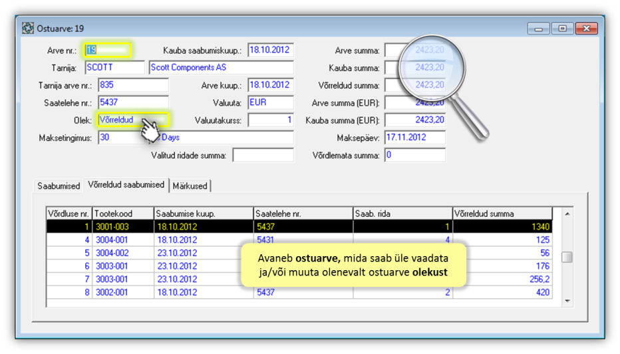Maximize the Ostuarve: 19 window
The height and width of the screenshot is (354, 620).
point(562,29)
